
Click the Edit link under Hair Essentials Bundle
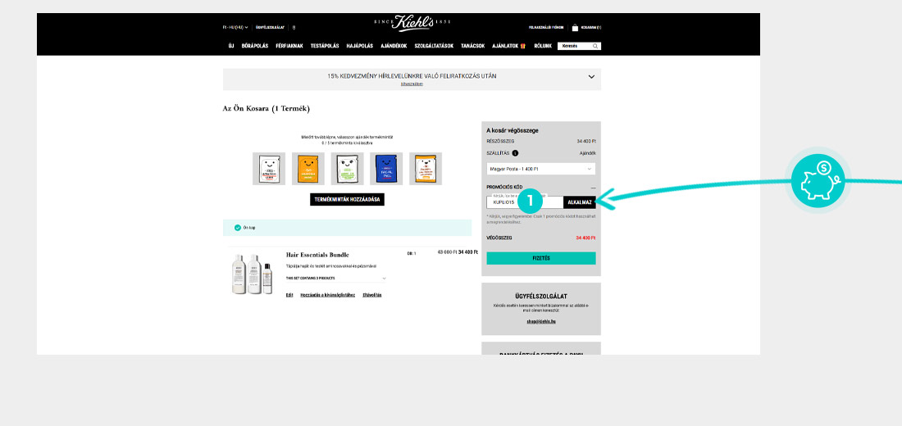[289, 295]
